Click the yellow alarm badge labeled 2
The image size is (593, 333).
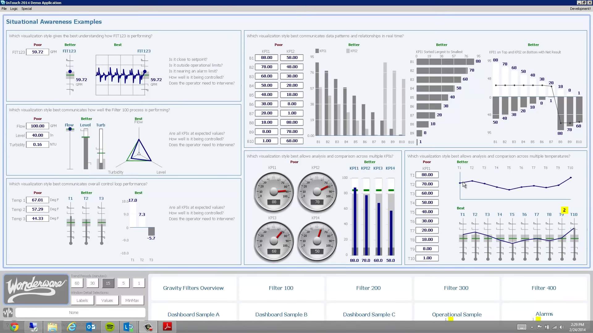coord(564,210)
